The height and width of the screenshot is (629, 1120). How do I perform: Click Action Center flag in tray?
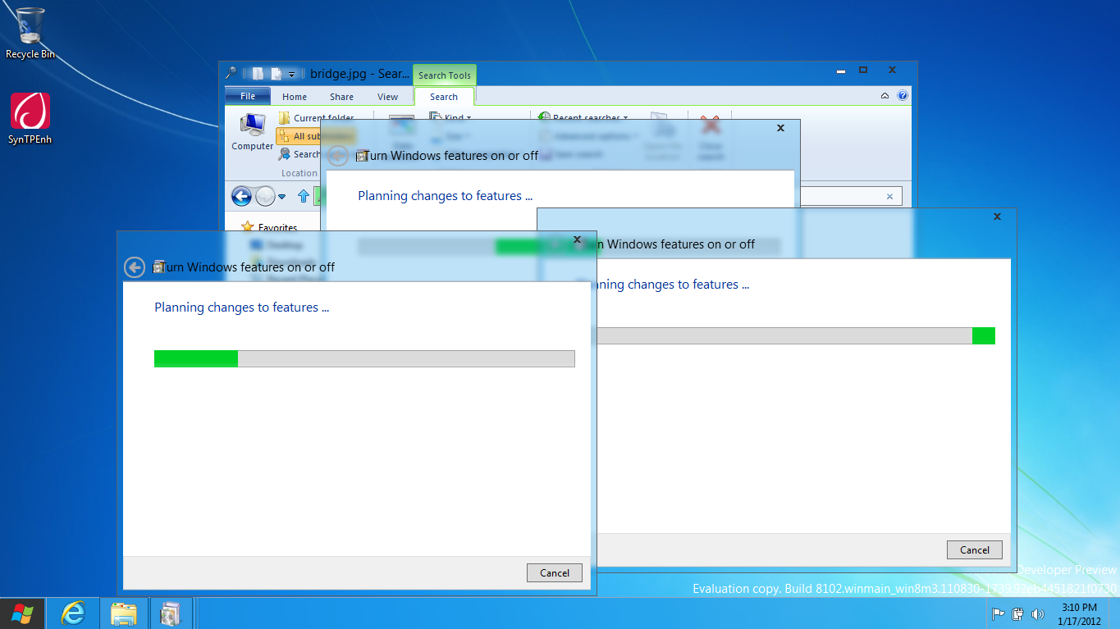pos(999,613)
